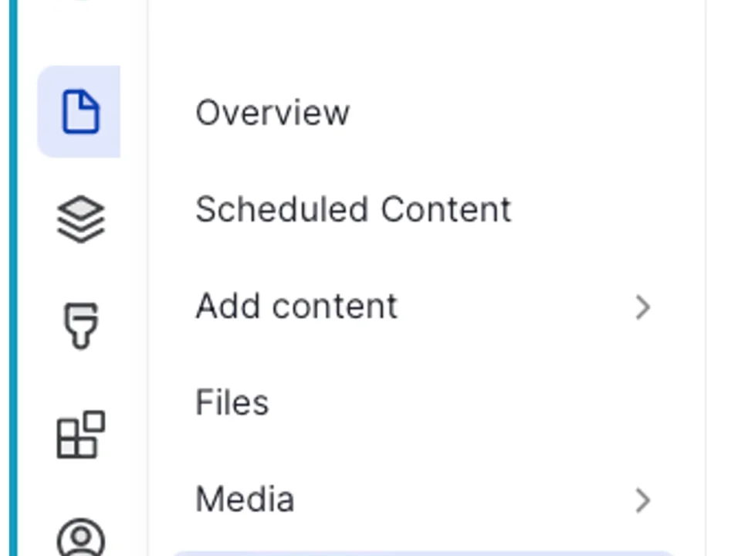Click the Add content label
741x556 pixels.
click(296, 306)
